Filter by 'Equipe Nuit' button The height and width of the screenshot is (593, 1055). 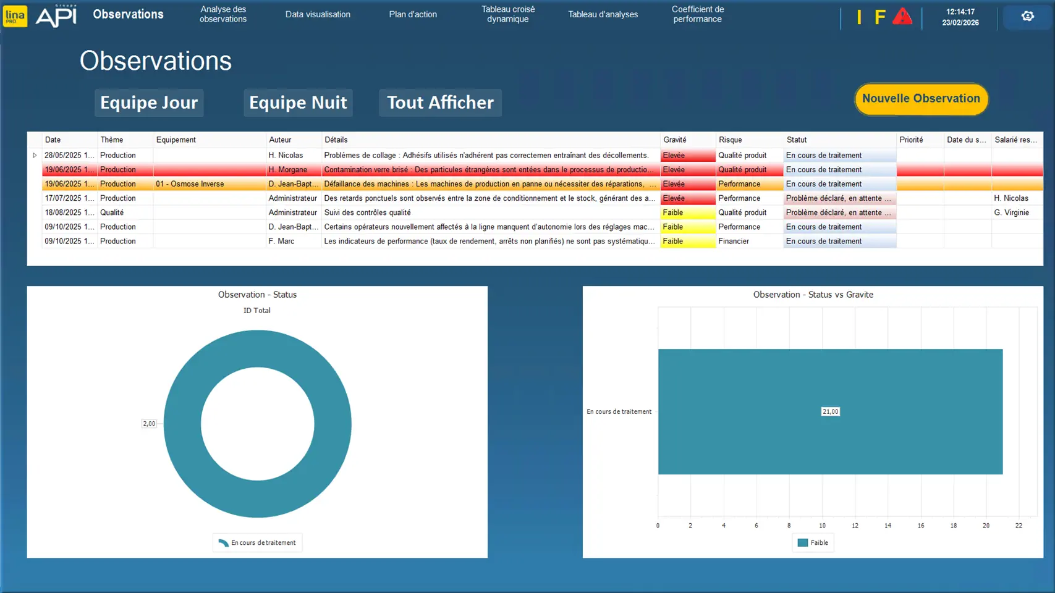click(298, 103)
